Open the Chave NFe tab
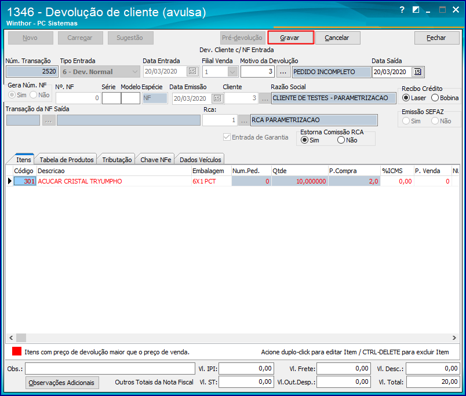This screenshot has width=466, height=396. [156, 160]
